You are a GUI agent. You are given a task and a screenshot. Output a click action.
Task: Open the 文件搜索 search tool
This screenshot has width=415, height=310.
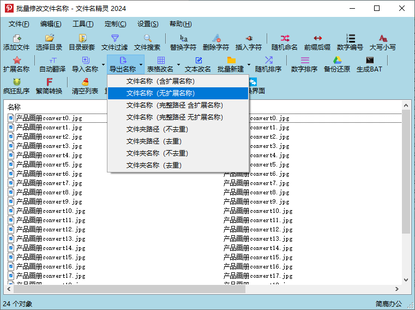[x=147, y=42]
